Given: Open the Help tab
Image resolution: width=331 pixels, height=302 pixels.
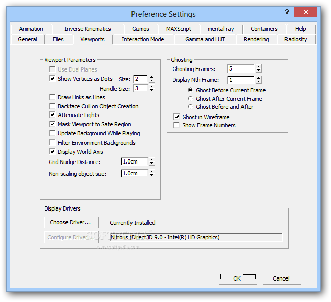Looking at the screenshot, I should pos(301,29).
